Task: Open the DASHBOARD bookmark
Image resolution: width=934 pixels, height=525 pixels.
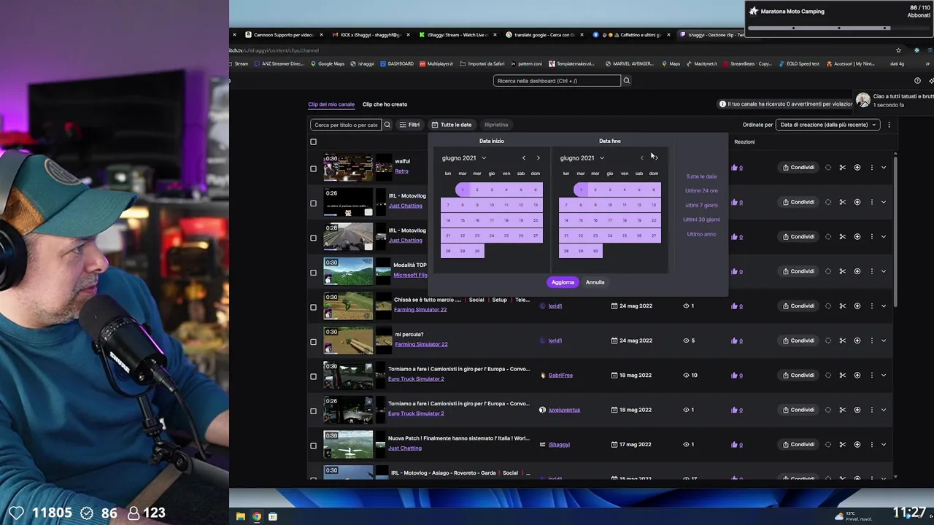Action: click(397, 63)
